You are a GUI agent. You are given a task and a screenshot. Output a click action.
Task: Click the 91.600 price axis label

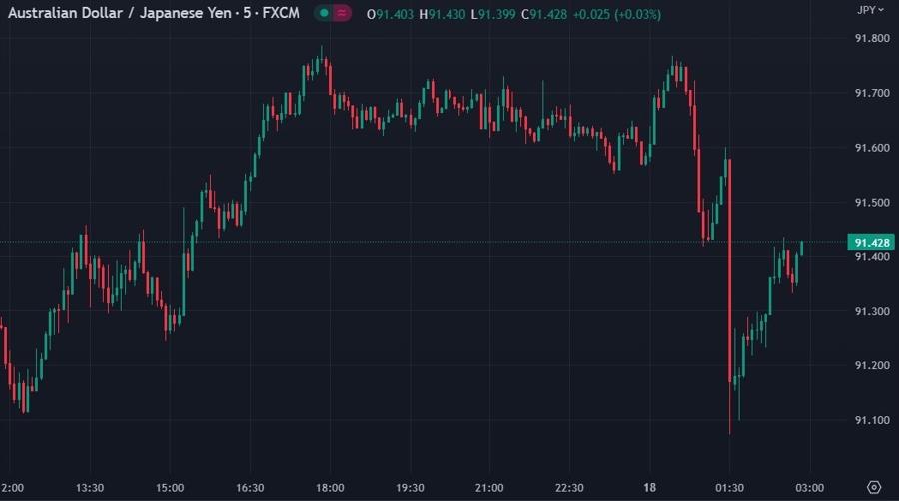(x=872, y=148)
